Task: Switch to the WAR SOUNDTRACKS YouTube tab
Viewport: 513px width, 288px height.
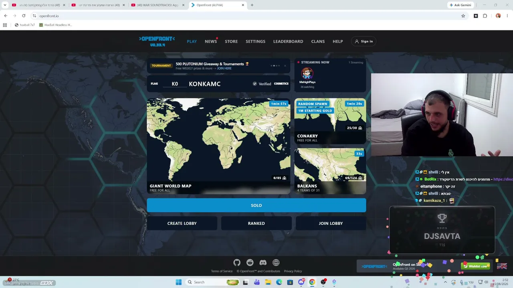Action: [x=157, y=5]
